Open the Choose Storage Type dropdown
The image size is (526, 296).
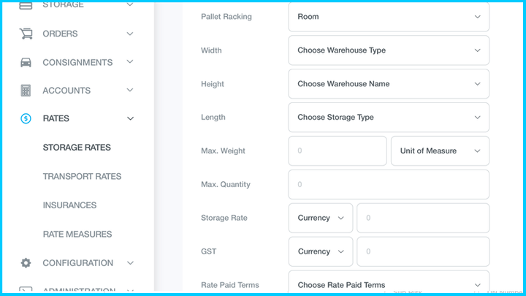[389, 117]
